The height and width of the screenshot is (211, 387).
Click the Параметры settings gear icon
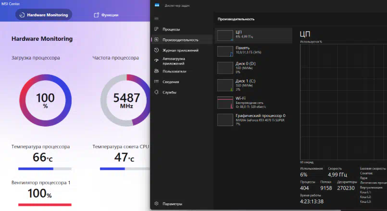pos(156,204)
